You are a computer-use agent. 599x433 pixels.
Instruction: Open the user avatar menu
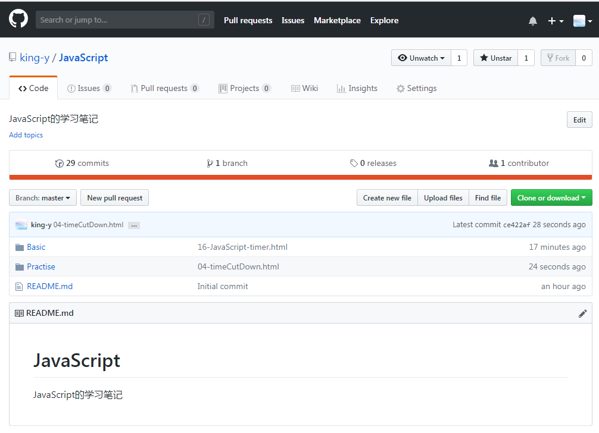point(582,21)
